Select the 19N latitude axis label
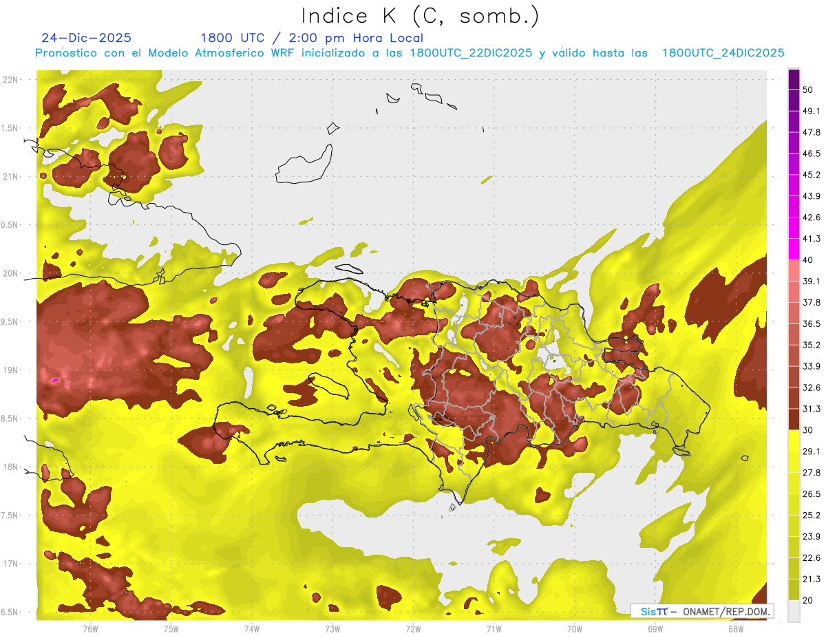826x638 pixels. (12, 370)
